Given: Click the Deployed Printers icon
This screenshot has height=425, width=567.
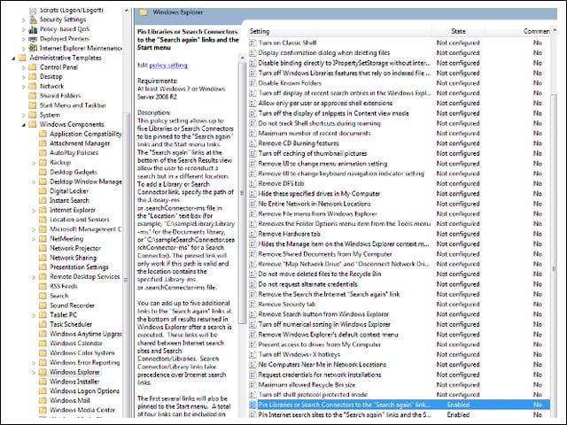Looking at the screenshot, I should 33,39.
